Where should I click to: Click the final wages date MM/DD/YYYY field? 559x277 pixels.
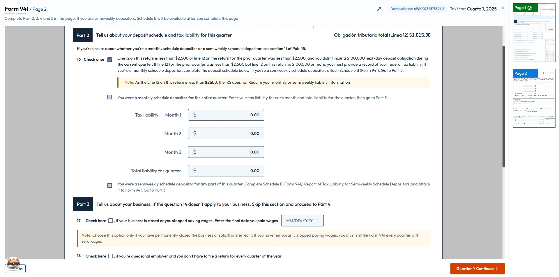point(303,221)
